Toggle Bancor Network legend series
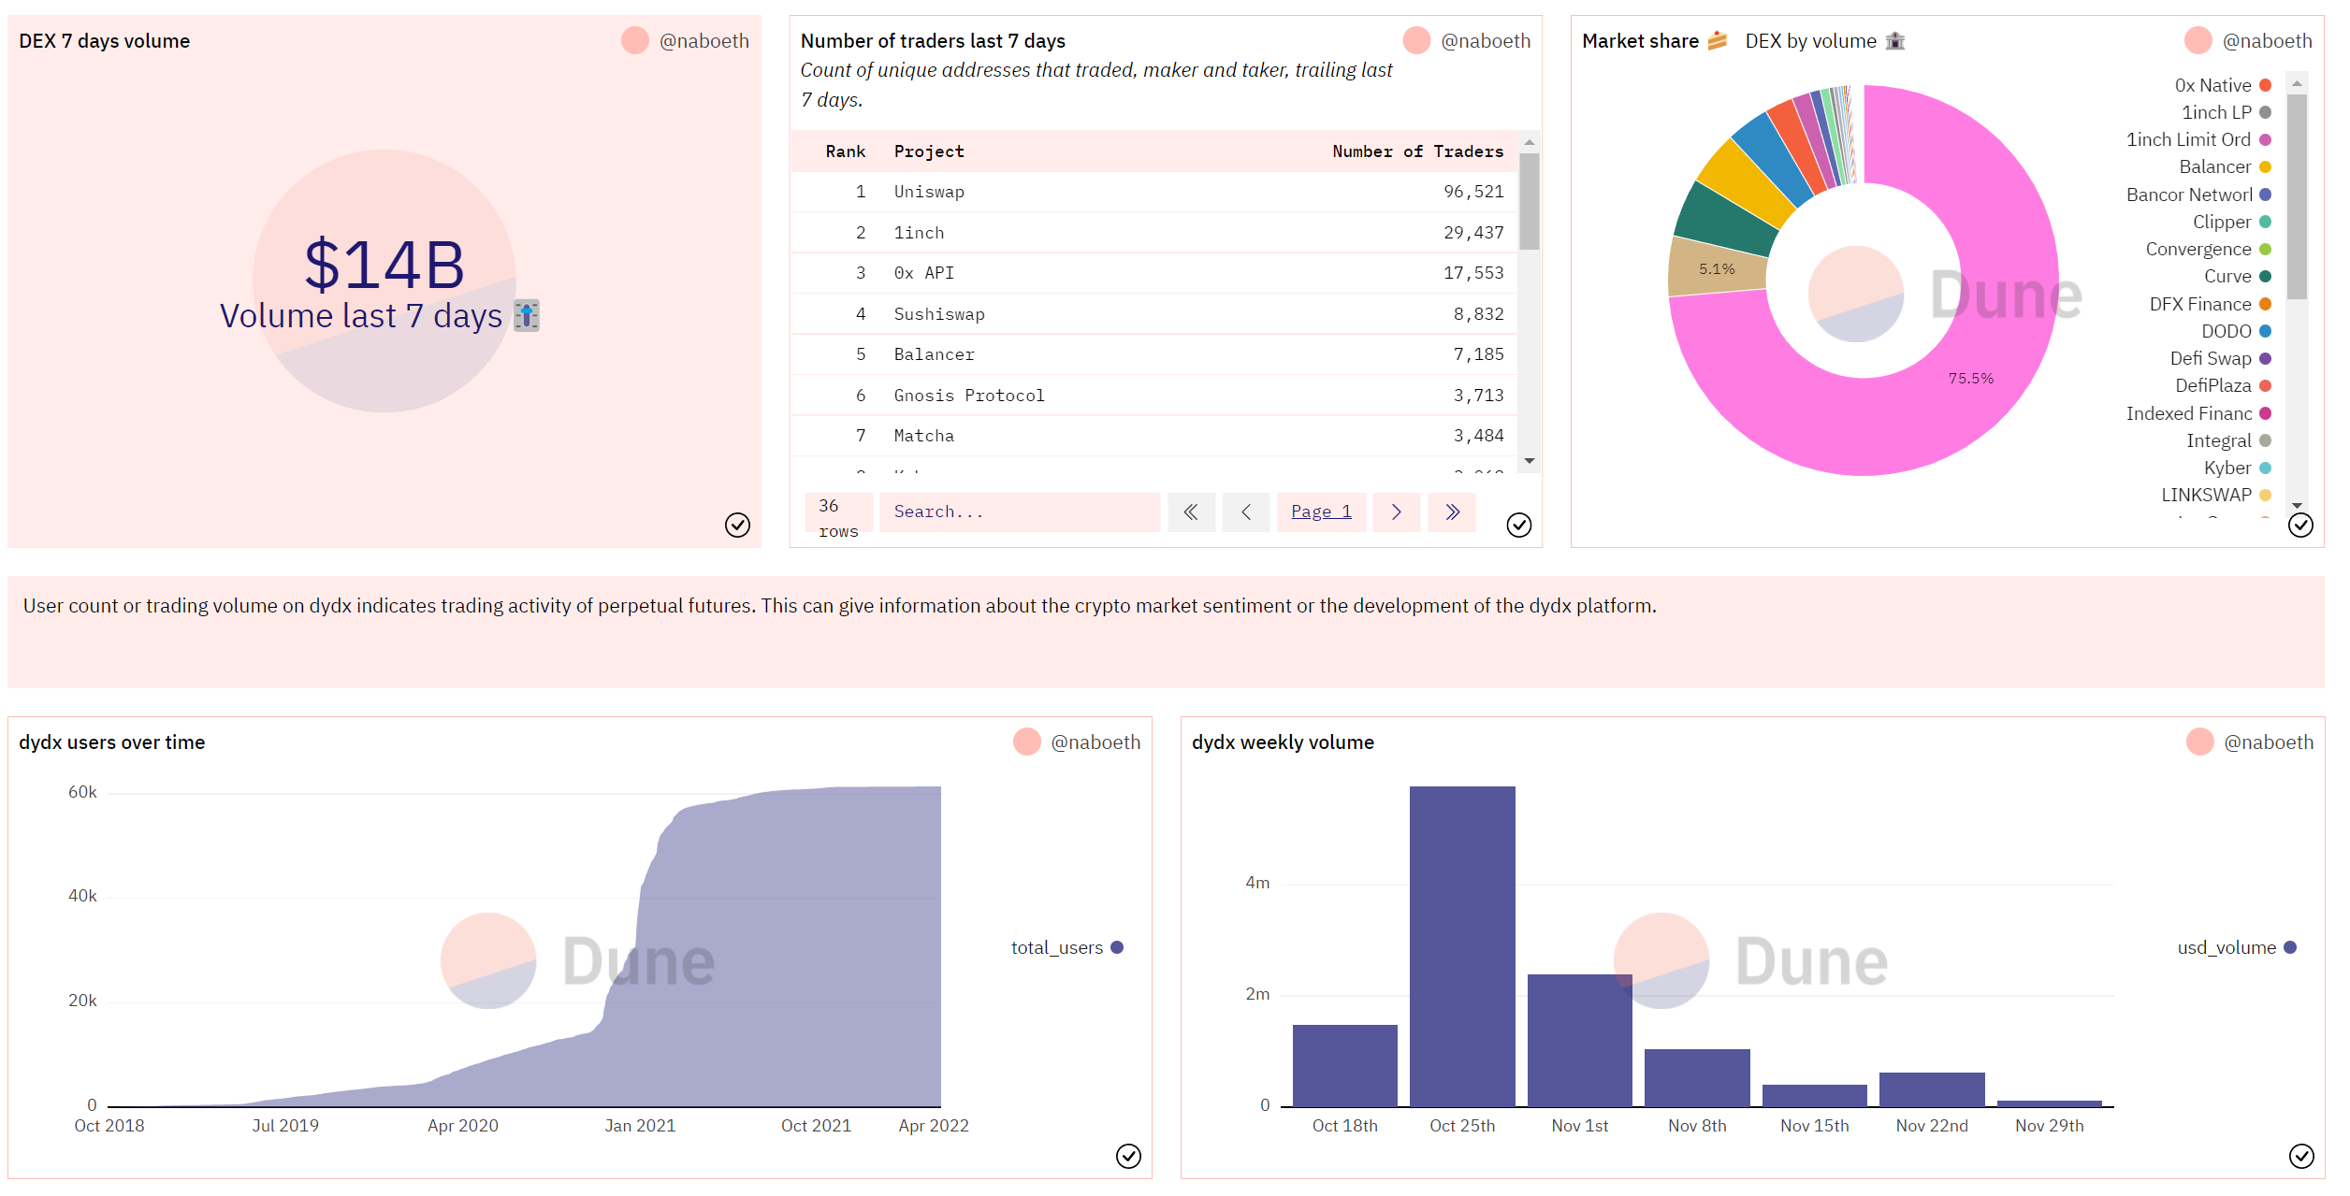2350x1196 pixels. point(2198,195)
